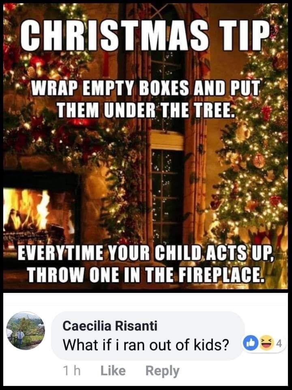
Task: Click the 'EVERYTIME YOUR CHILD ACTS UP,' caption
Action: click(146, 255)
